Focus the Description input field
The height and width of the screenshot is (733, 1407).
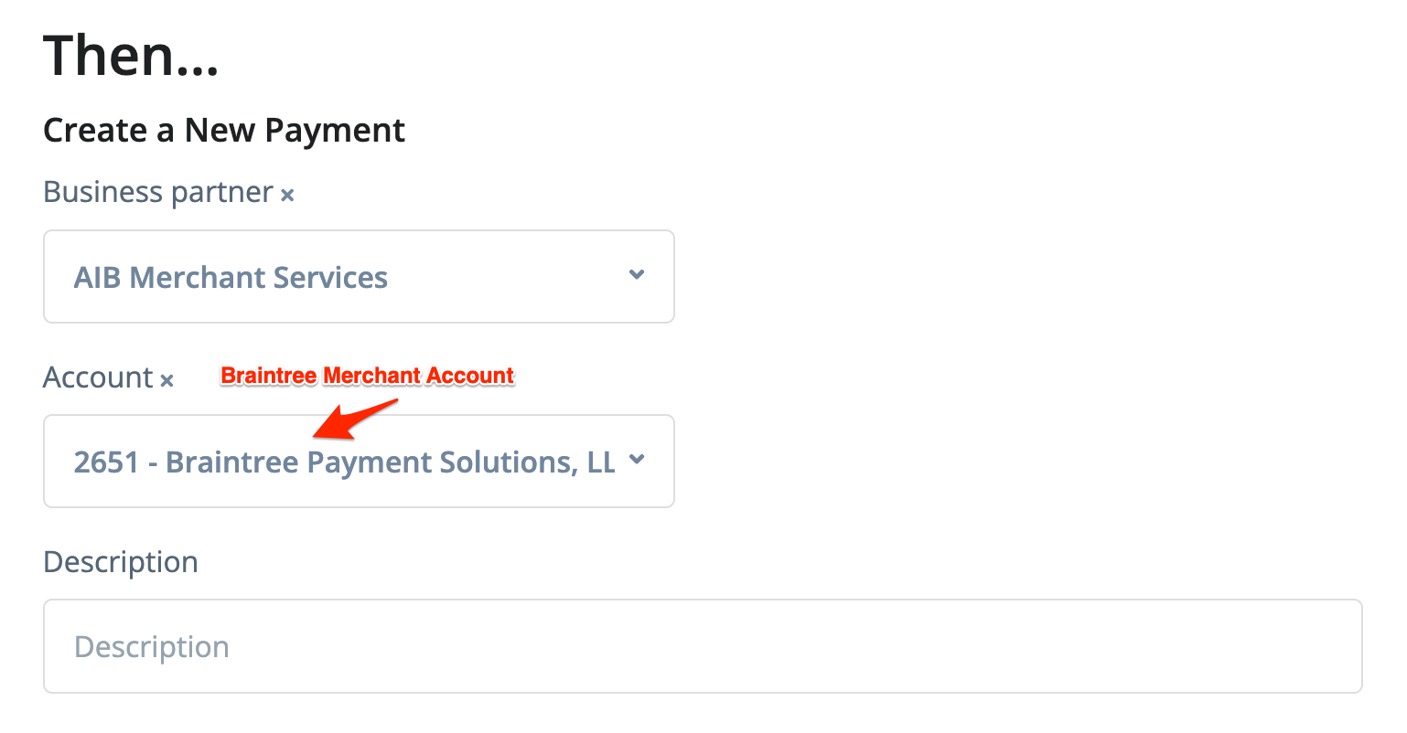tap(703, 646)
